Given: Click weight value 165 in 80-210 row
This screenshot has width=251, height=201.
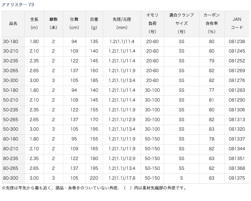Looking at the screenshot, I should [94, 149].
